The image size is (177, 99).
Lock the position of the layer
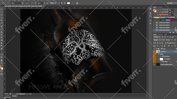[x=162, y=46]
